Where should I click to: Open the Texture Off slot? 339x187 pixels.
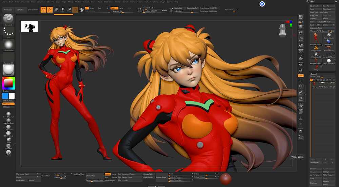coord(8,58)
